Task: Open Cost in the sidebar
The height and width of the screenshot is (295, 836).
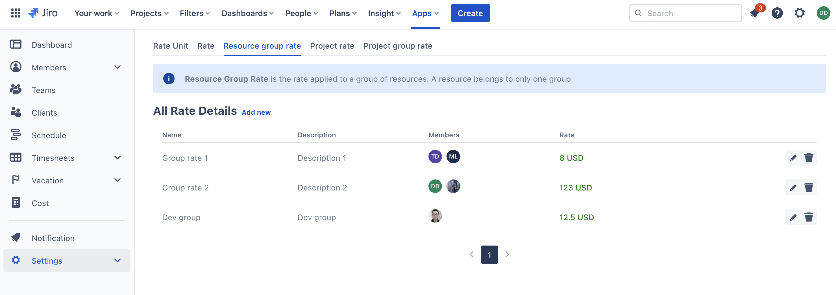Action: coord(40,203)
